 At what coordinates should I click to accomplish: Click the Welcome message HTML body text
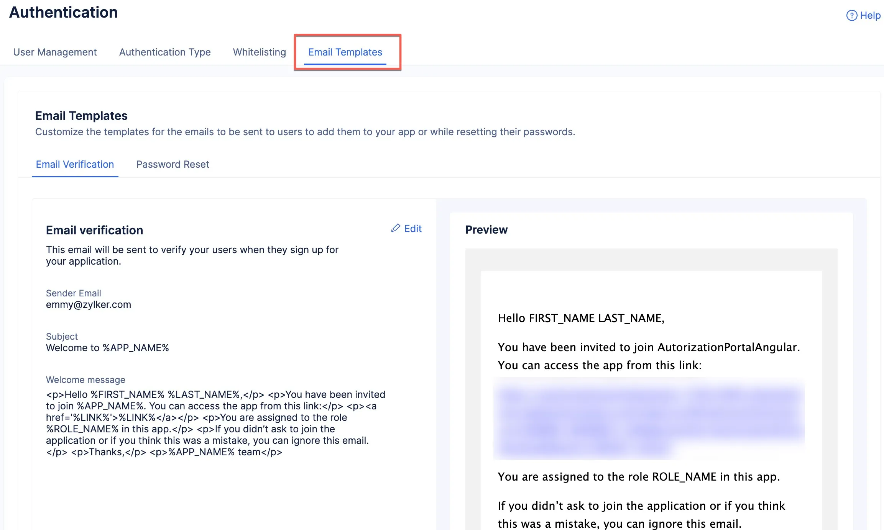[x=215, y=423]
